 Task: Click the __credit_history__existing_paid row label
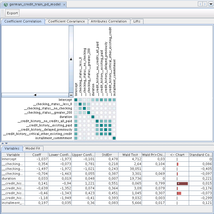click(x=49, y=125)
